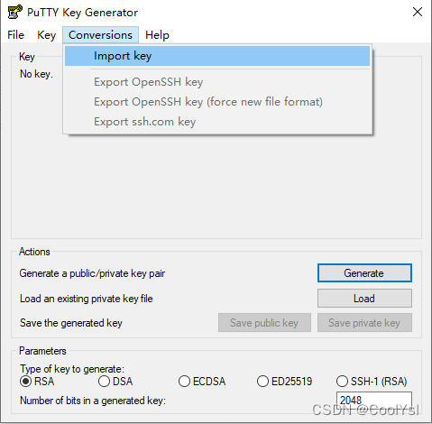Select Export ssh.com key entry
This screenshot has width=432, height=424.
click(x=217, y=122)
